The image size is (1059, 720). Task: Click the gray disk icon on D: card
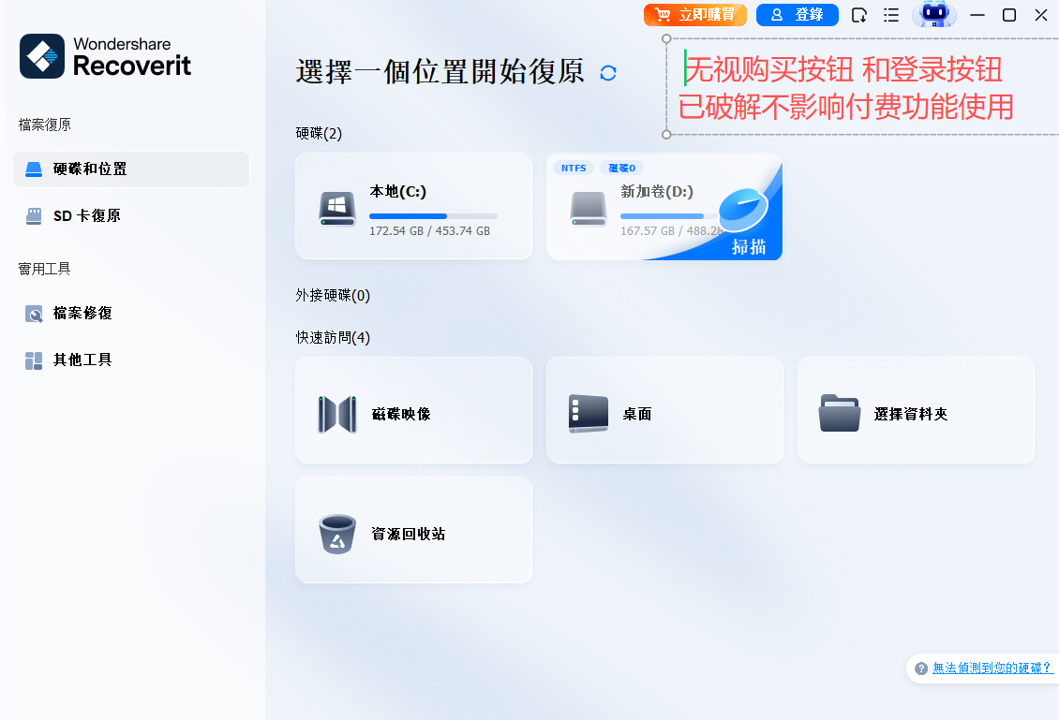(x=589, y=209)
